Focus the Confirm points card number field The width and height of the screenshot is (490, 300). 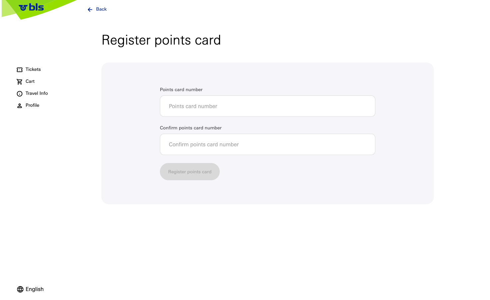click(x=267, y=144)
